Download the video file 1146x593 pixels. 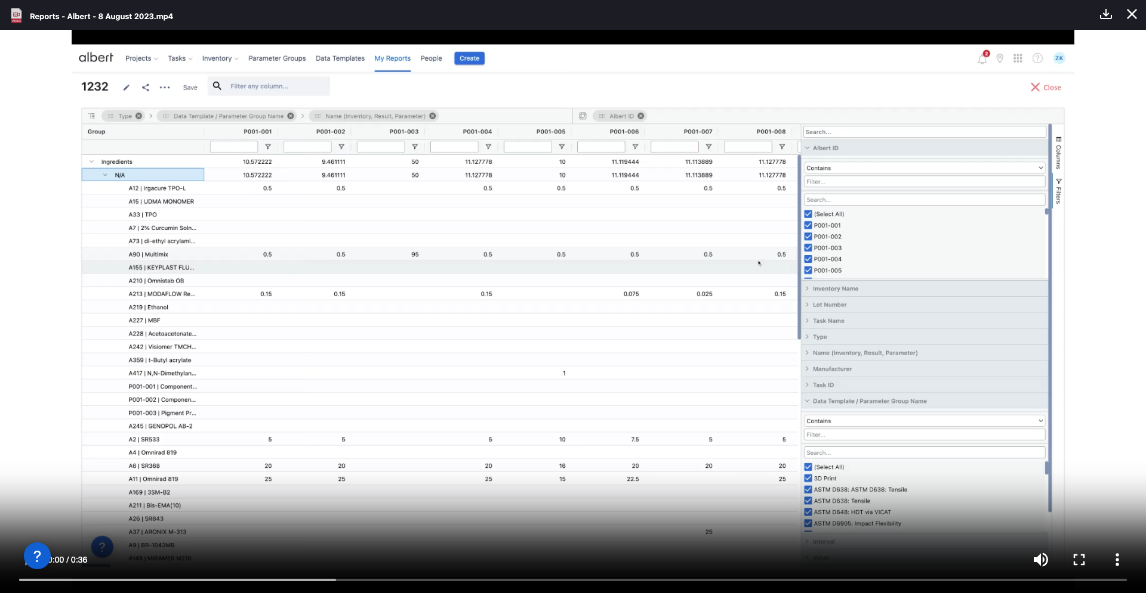pos(1105,14)
